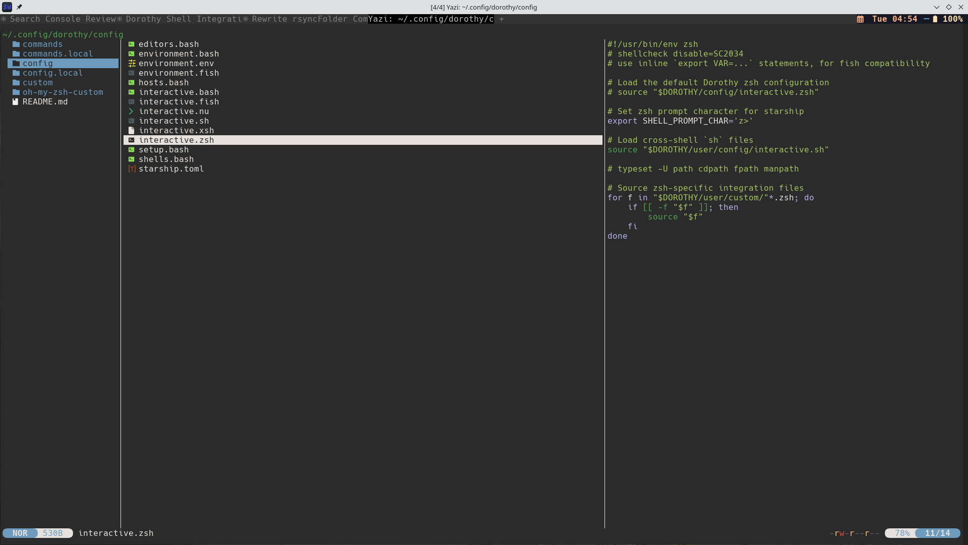Expand the commands.local folder

[x=57, y=53]
